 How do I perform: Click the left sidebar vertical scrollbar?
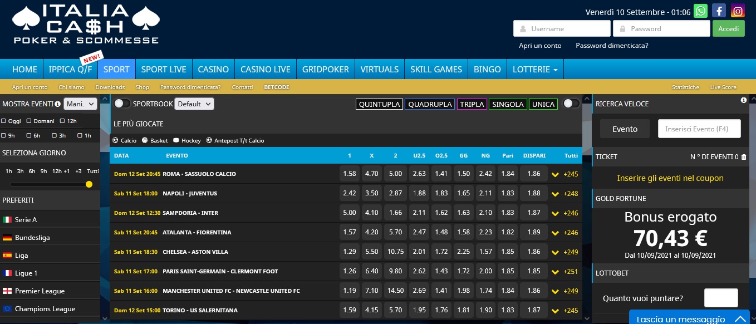point(104,208)
